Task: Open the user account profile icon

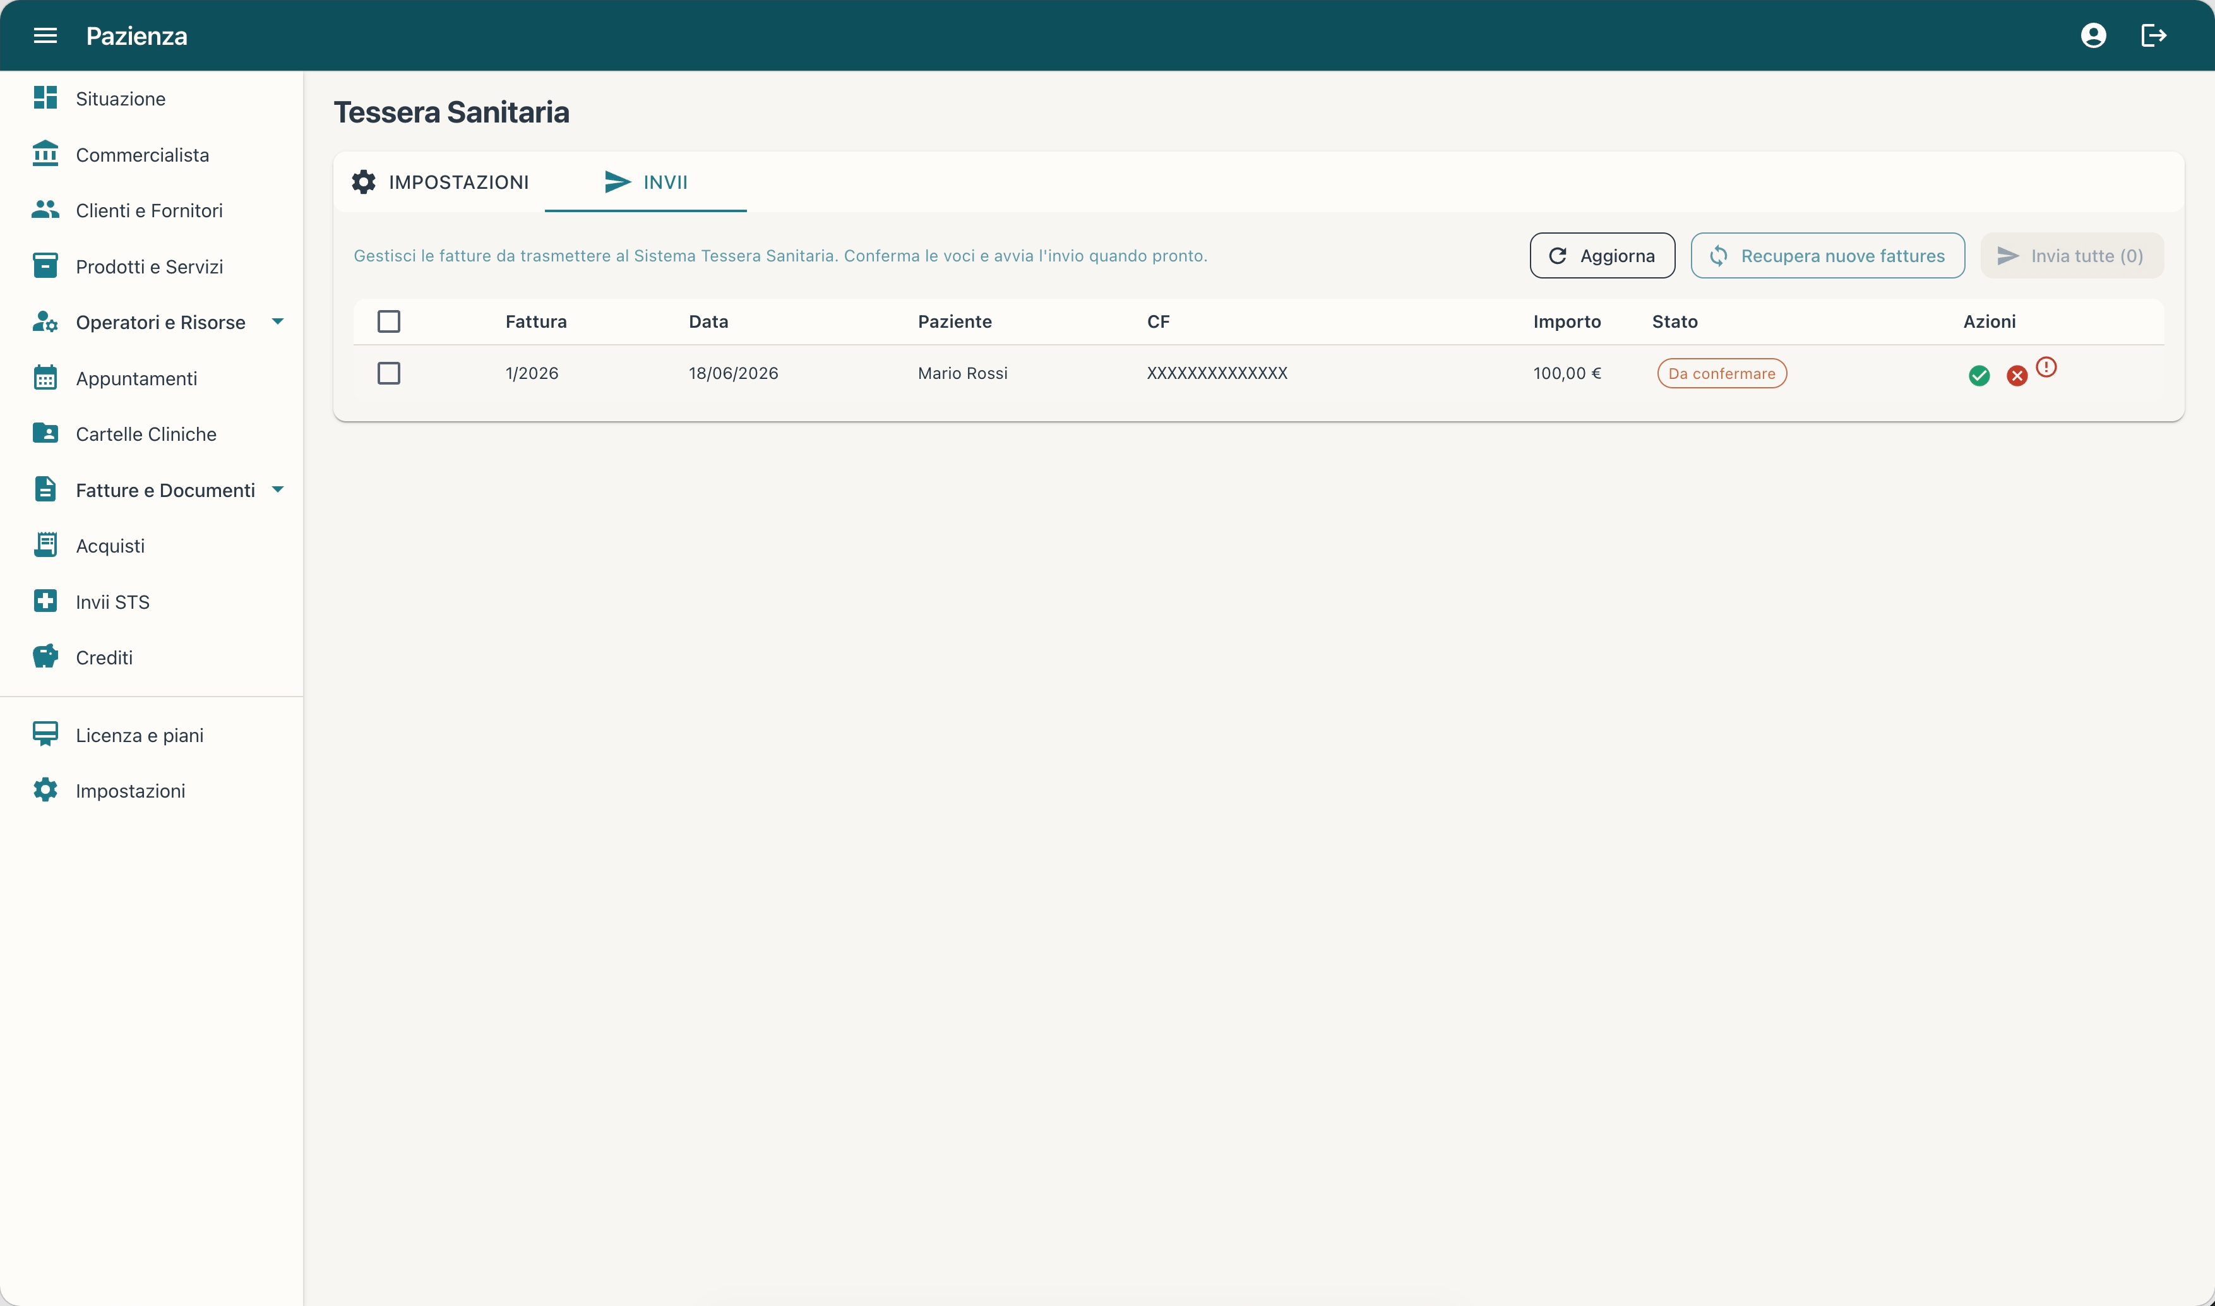Action: tap(2093, 35)
